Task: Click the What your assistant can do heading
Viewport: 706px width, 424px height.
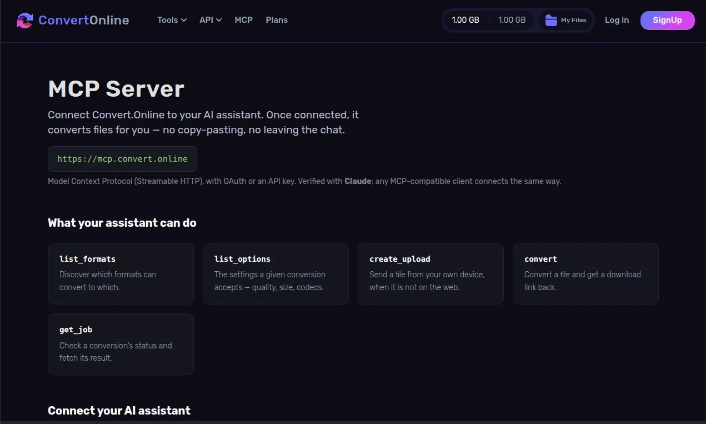Action: click(122, 223)
